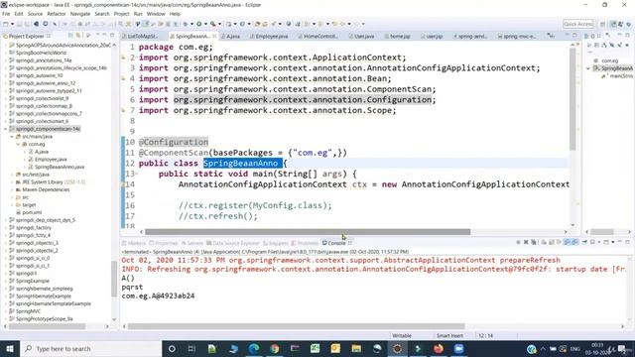The width and height of the screenshot is (635, 357).
Task: Click Writable in the status bar
Action: pos(402,335)
